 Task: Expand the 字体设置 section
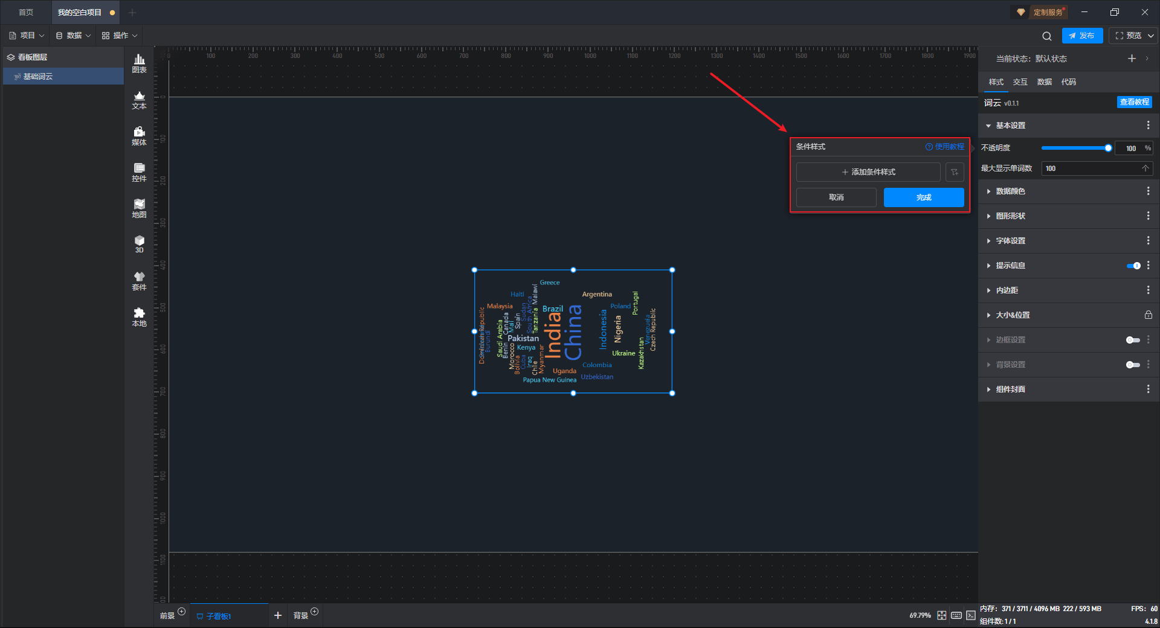click(1010, 241)
